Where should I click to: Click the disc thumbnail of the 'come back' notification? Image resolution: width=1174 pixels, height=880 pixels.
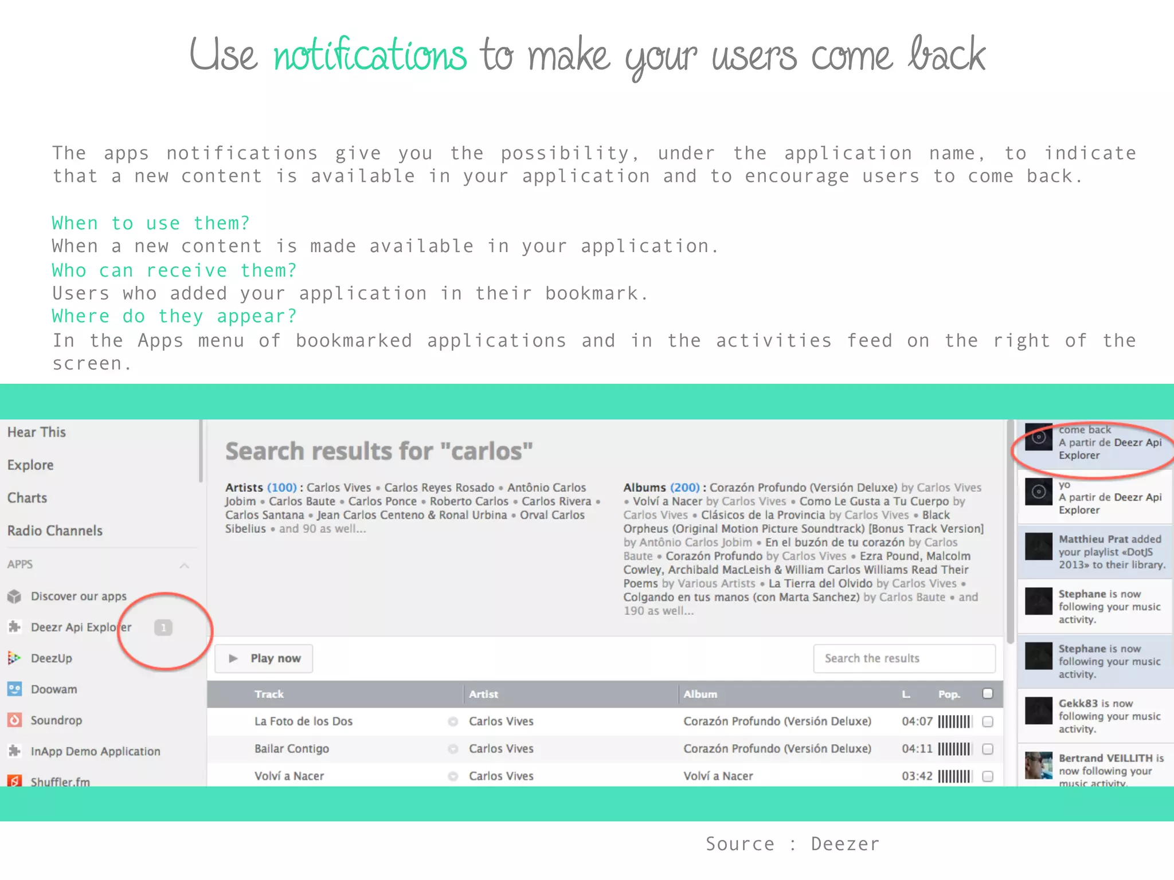click(x=1039, y=438)
